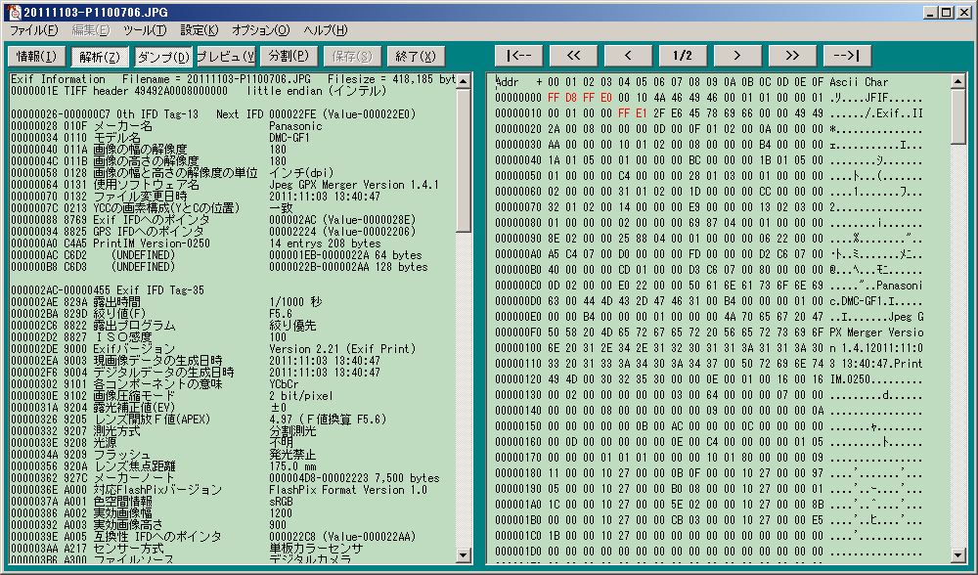The height and width of the screenshot is (575, 978).
Task: Click the >> fast forward button
Action: tap(792, 56)
